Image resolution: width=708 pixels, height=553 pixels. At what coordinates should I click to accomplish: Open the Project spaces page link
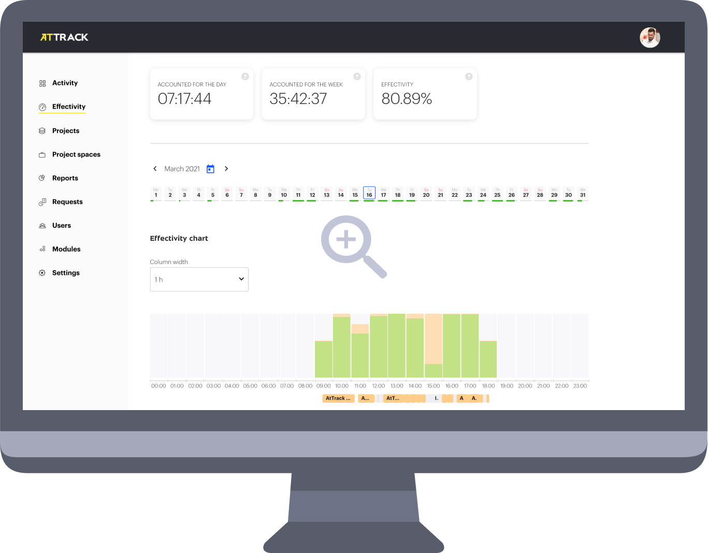[76, 154]
